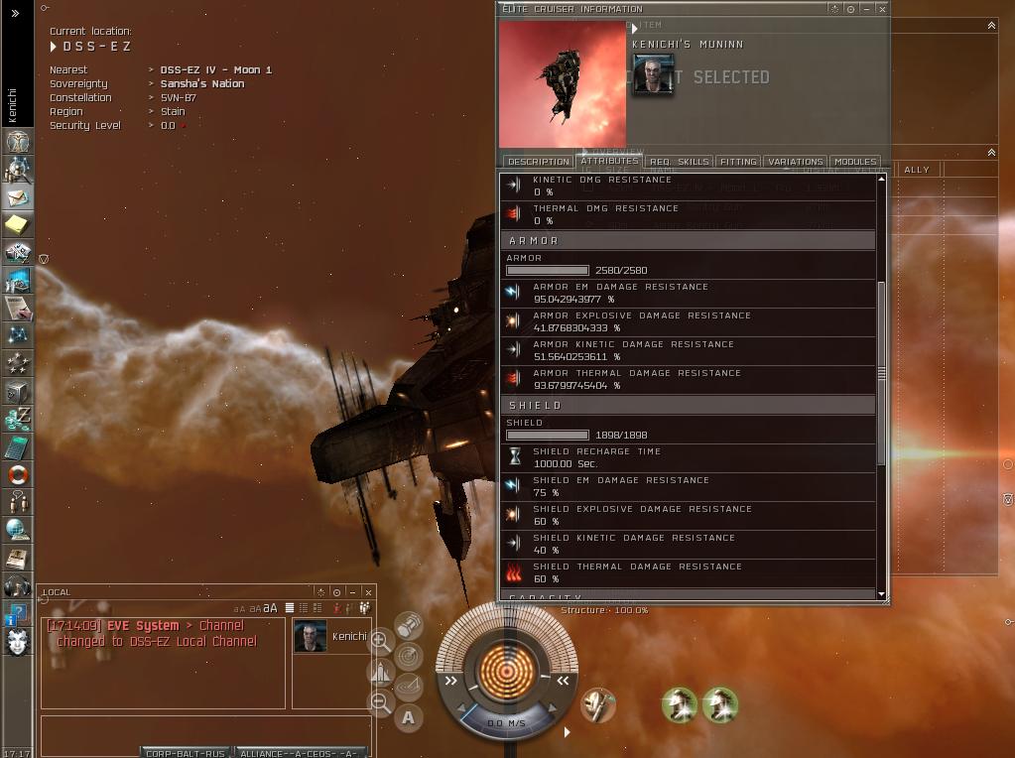1015x758 pixels.
Task: Open the in-game Browser globe icon
Action: 18,530
